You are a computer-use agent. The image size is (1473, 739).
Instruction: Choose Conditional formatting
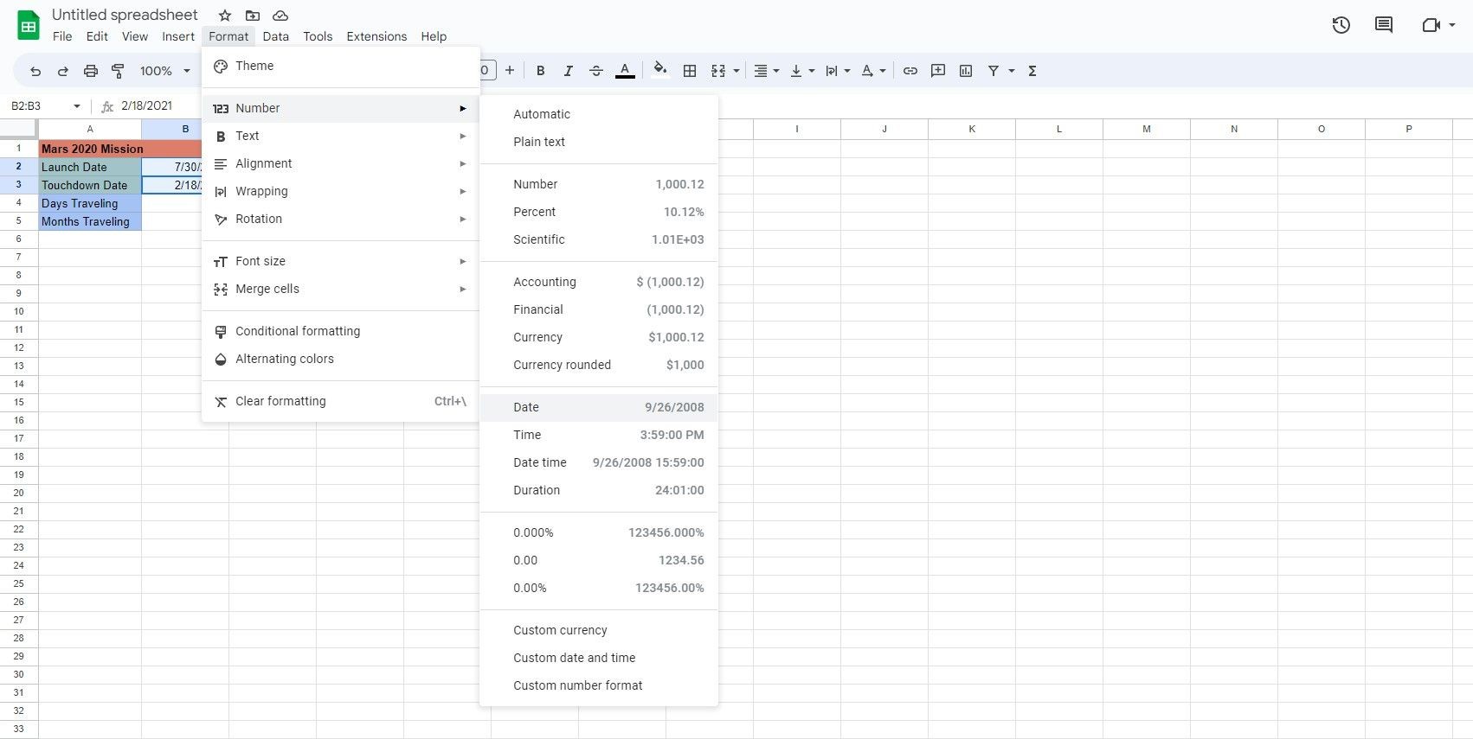pos(341,331)
